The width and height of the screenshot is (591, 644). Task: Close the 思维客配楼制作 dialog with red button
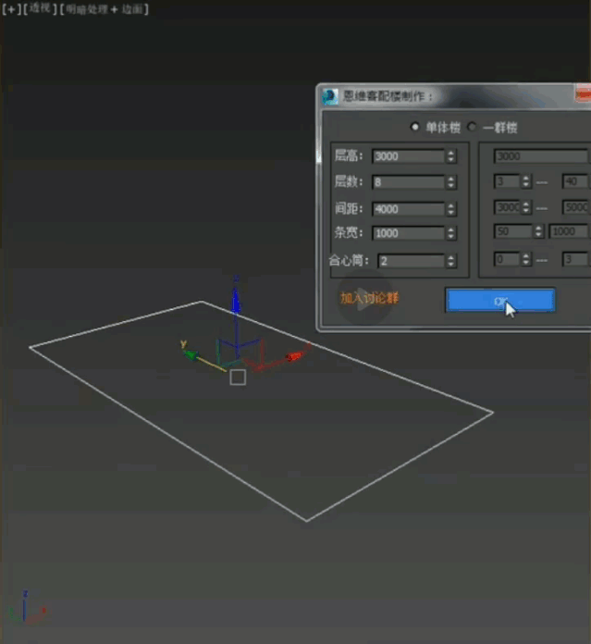(x=583, y=94)
